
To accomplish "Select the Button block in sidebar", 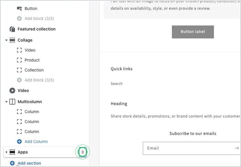I will coord(31,8).
